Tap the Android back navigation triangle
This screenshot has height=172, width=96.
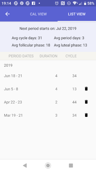[25, 166]
